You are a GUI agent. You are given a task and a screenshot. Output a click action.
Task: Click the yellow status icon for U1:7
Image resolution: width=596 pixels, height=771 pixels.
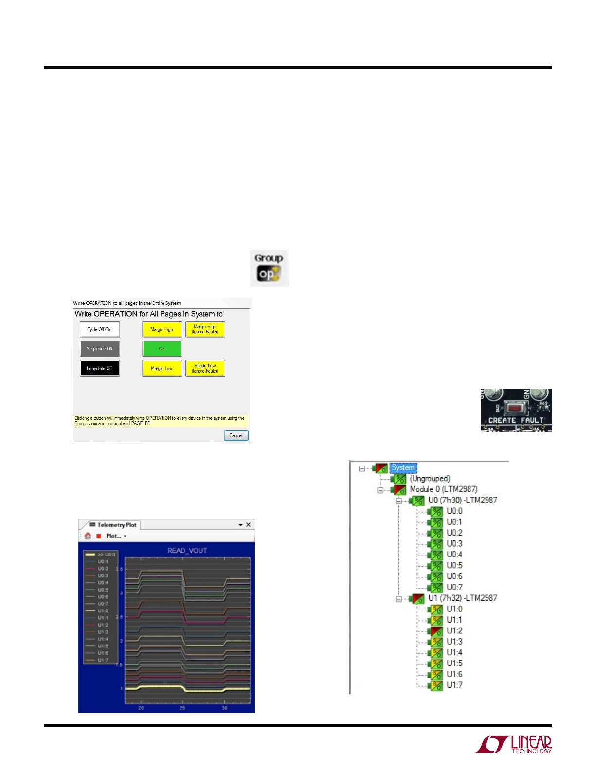[x=436, y=685]
